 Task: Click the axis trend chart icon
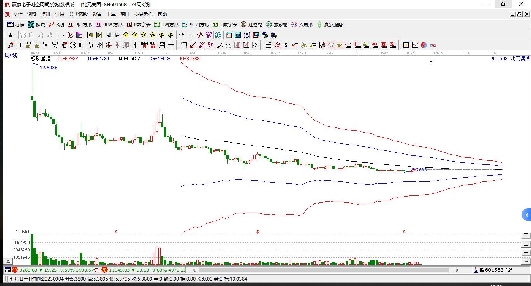415,45
